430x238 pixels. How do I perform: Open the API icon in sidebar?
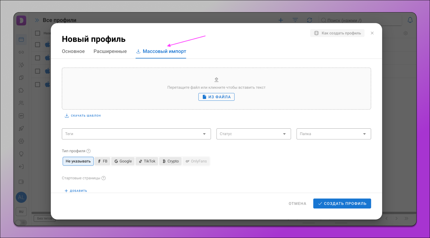pos(21,116)
